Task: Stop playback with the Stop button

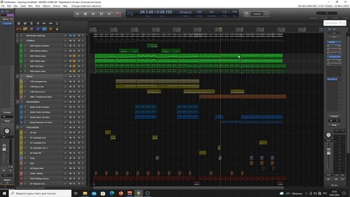Action: pyautogui.click(x=85, y=14)
